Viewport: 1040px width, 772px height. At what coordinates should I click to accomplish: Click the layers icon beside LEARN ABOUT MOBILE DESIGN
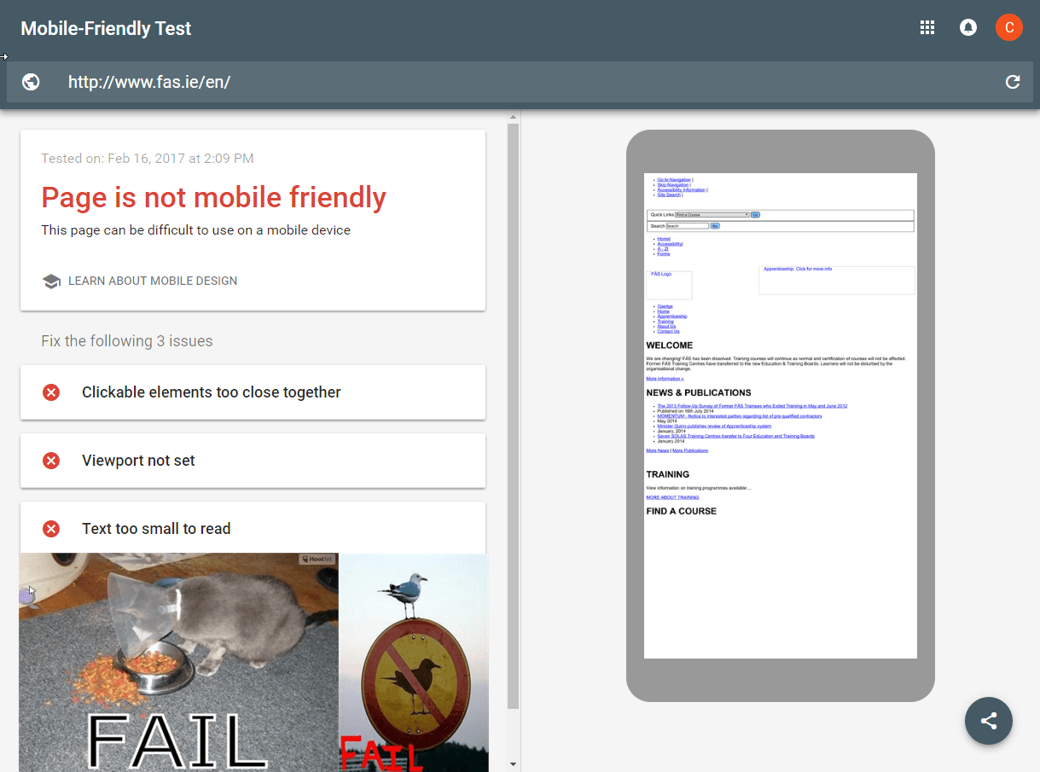pyautogui.click(x=51, y=281)
